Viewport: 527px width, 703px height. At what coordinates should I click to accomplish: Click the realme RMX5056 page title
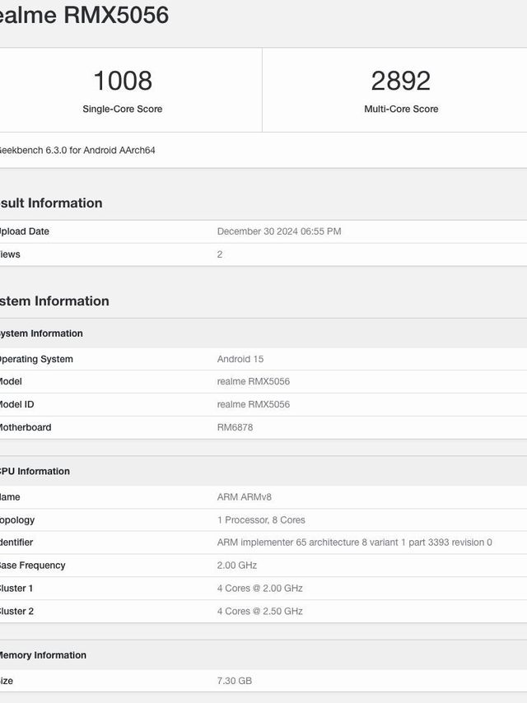(x=84, y=14)
